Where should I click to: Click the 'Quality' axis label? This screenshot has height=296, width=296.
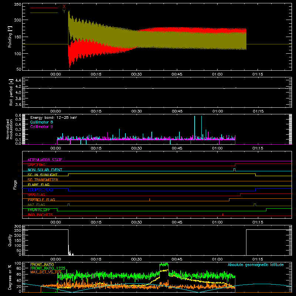(x=10, y=240)
